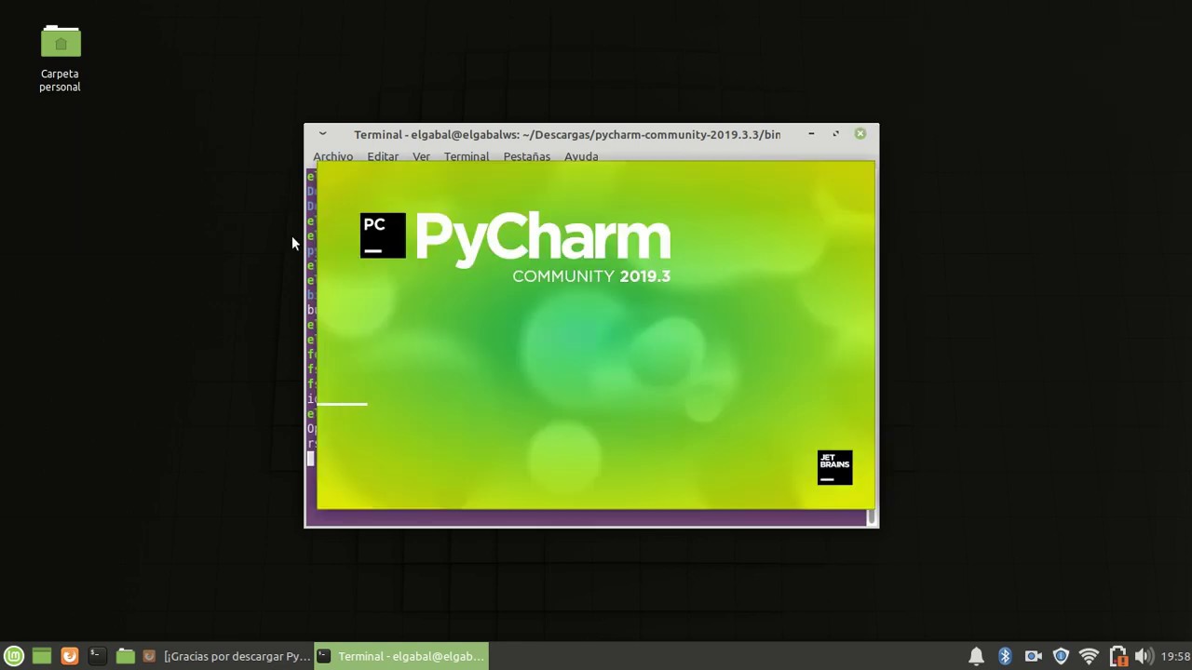Click the PyCharm splash loading progress bar
The image size is (1192, 670).
[x=343, y=404]
